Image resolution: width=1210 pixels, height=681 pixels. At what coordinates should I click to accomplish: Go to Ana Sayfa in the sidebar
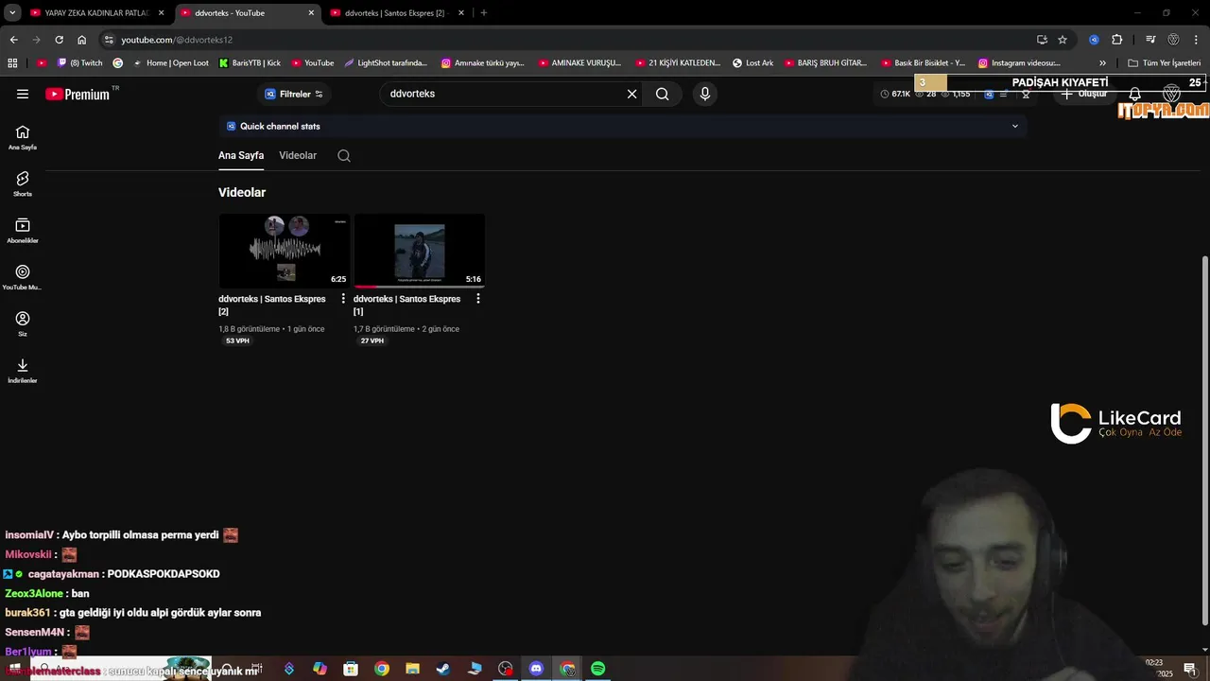23,138
